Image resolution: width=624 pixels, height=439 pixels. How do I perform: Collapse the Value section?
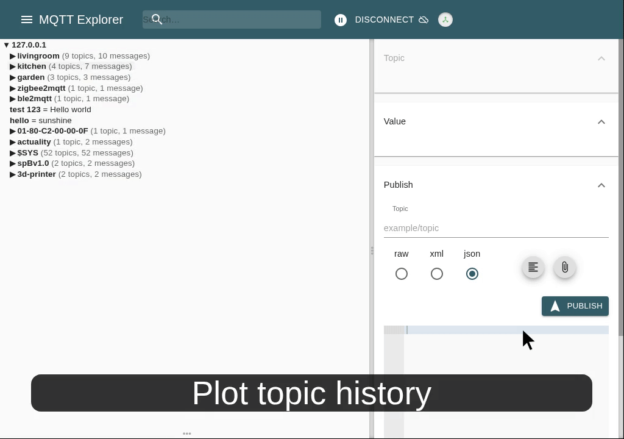click(601, 121)
